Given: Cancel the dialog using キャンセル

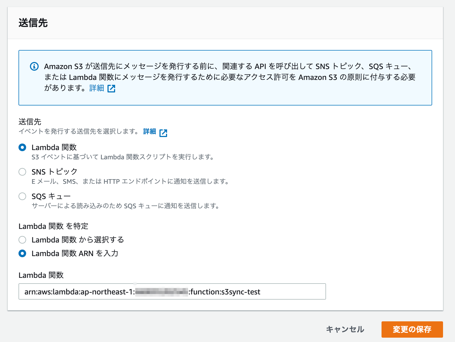Looking at the screenshot, I should coord(345,329).
